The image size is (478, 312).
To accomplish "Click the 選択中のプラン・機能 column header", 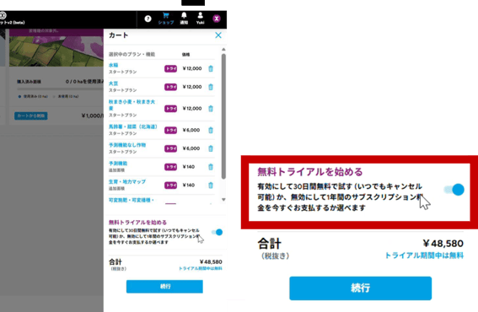I will pyautogui.click(x=132, y=54).
